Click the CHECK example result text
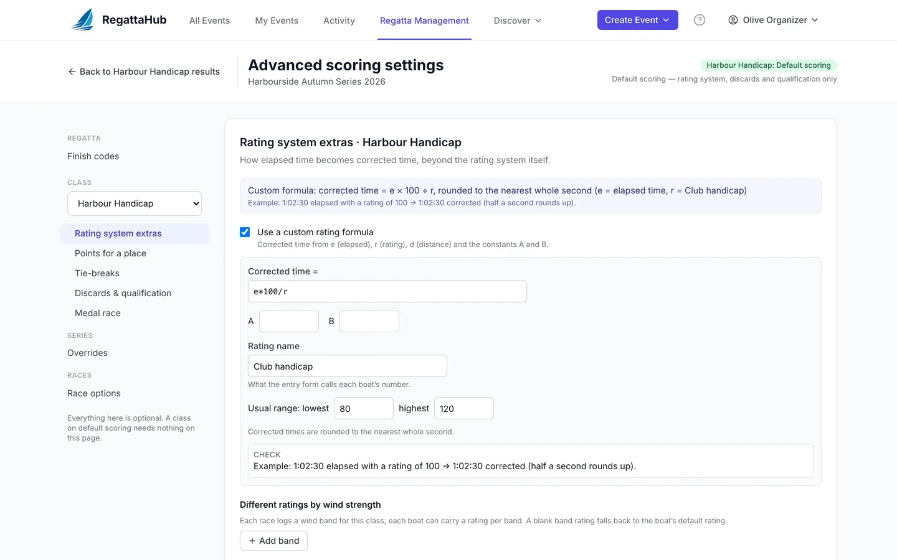The height and width of the screenshot is (560, 897). click(x=445, y=466)
